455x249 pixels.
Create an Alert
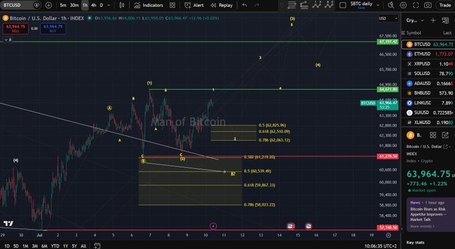point(194,5)
